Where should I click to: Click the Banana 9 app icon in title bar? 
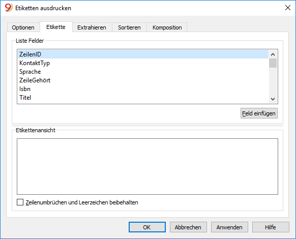pyautogui.click(x=9, y=8)
